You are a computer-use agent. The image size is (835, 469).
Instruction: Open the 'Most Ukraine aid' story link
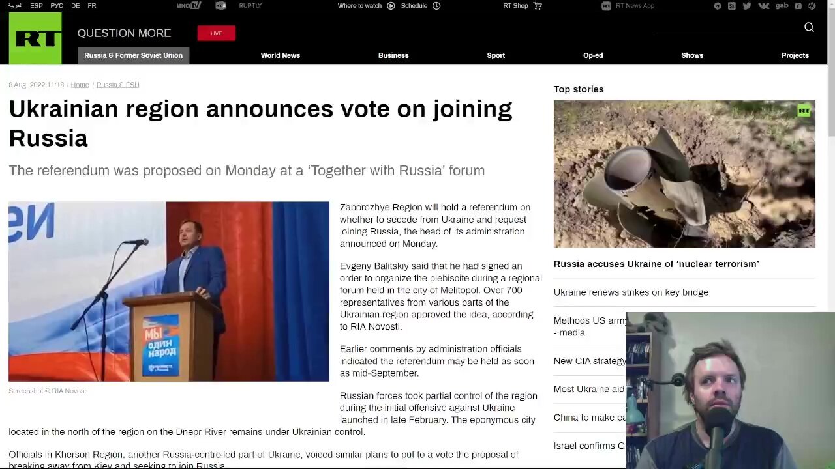[x=589, y=389]
